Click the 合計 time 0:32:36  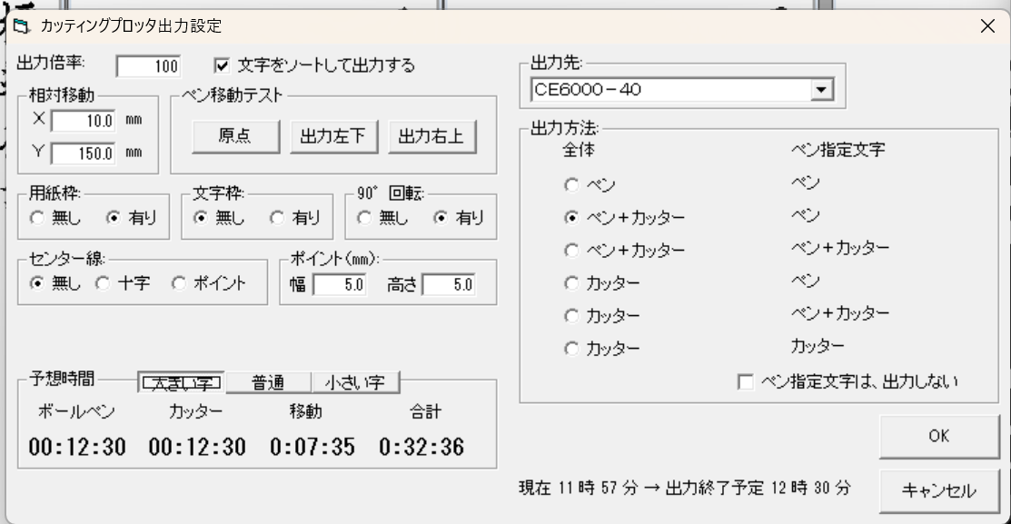[x=421, y=447]
